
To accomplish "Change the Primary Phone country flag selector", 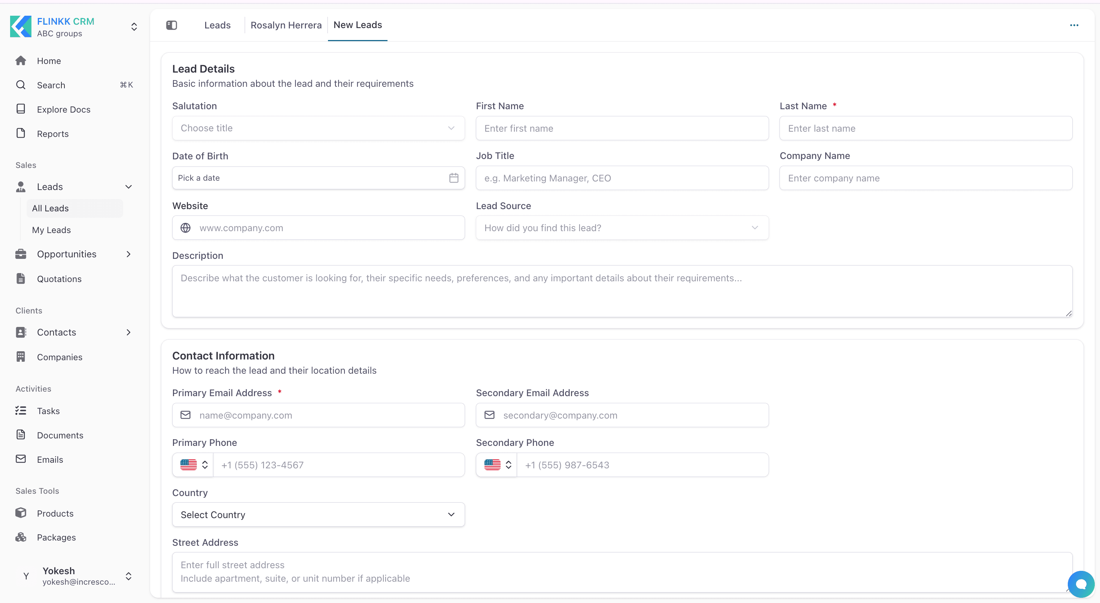I will pos(194,465).
